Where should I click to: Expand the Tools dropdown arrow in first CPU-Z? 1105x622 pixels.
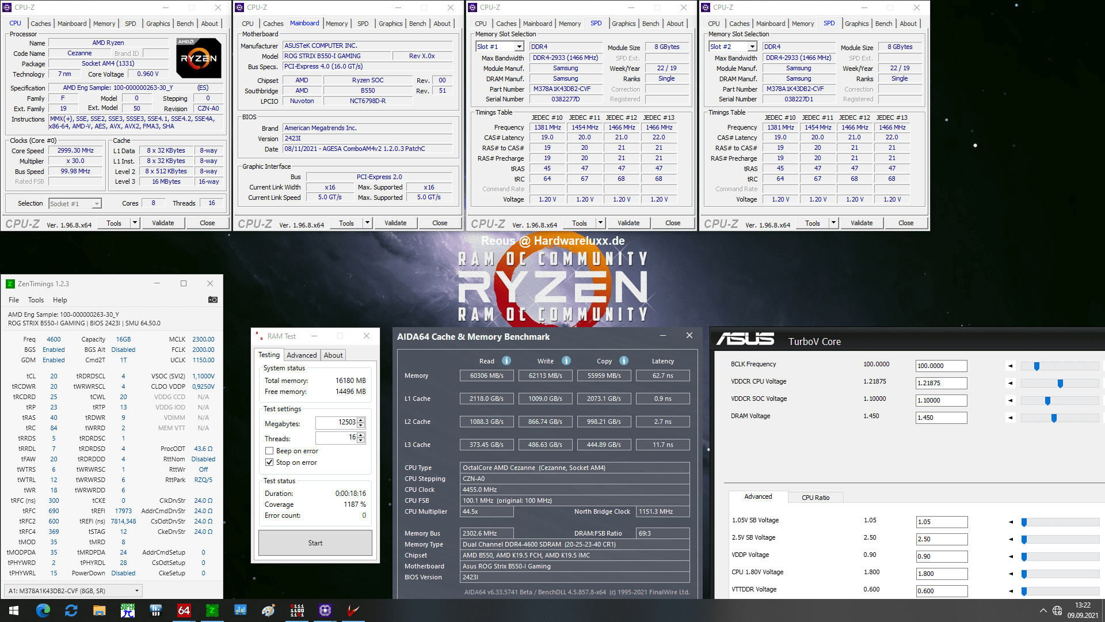tap(135, 223)
